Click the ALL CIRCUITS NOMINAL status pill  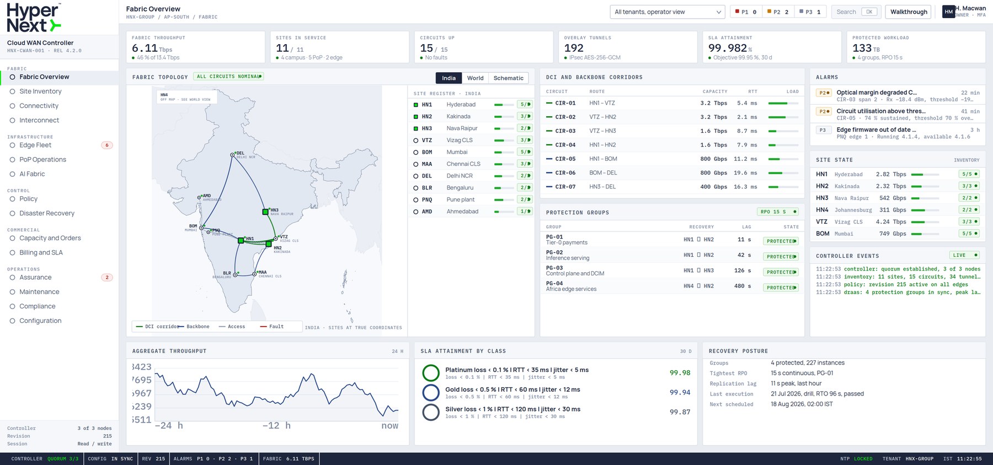[229, 77]
